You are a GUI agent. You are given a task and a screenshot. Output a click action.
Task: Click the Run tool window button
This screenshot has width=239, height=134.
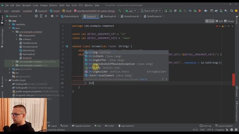(98, 126)
